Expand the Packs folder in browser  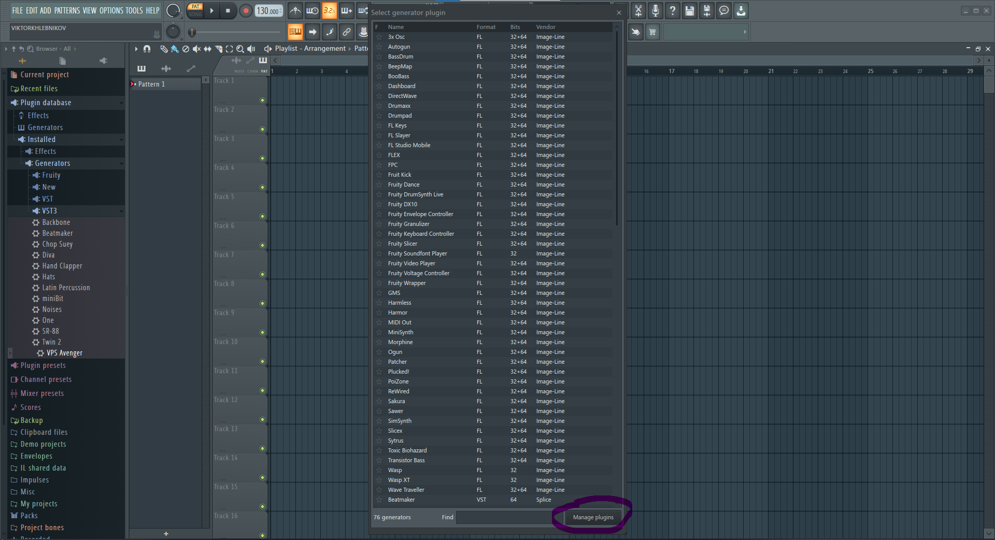click(x=29, y=516)
